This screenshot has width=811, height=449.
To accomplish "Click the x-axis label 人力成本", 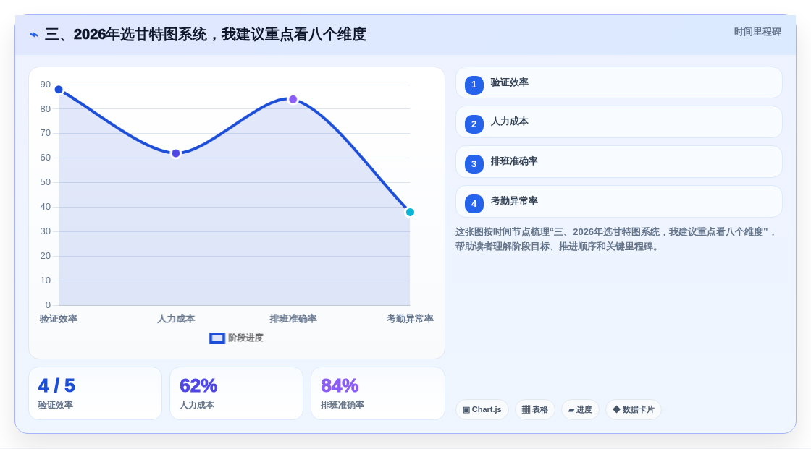I will click(x=176, y=319).
